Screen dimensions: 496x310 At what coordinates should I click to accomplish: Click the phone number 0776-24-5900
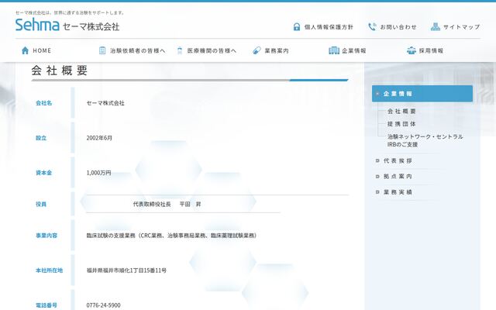pyautogui.click(x=103, y=305)
